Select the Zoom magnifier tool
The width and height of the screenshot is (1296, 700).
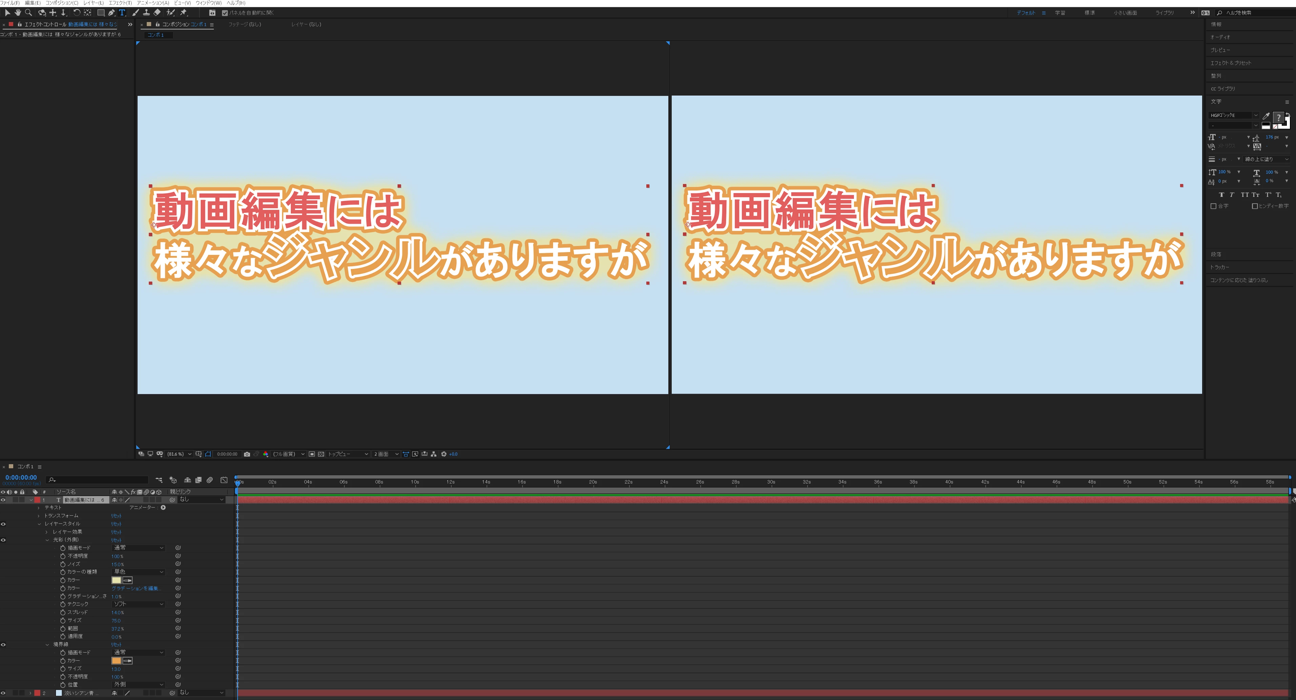pyautogui.click(x=29, y=13)
